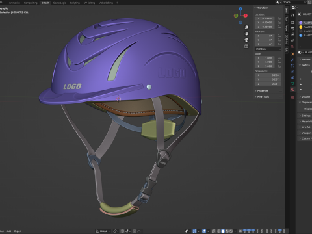Select wireframe viewport shading

(219, 231)
